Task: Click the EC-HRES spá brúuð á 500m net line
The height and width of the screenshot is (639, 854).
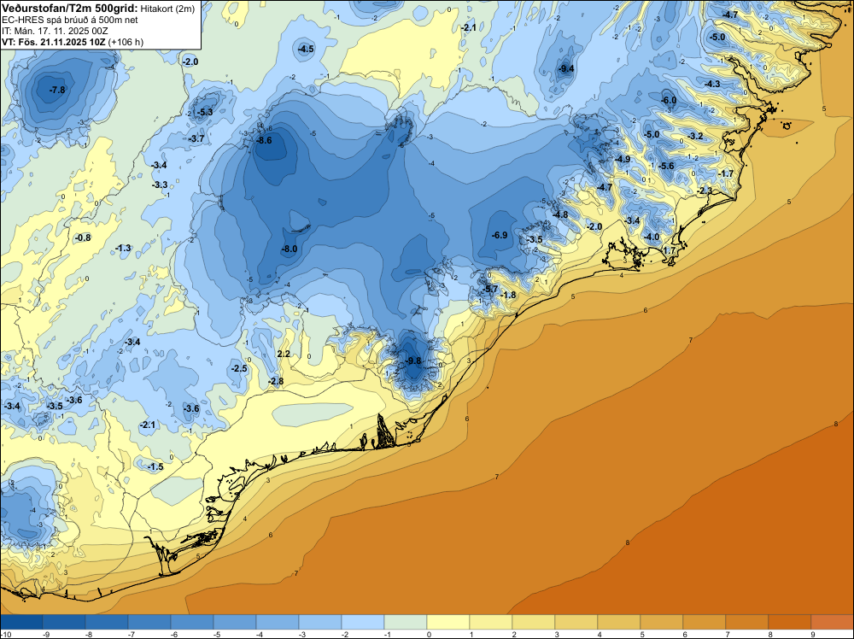Action: click(70, 21)
